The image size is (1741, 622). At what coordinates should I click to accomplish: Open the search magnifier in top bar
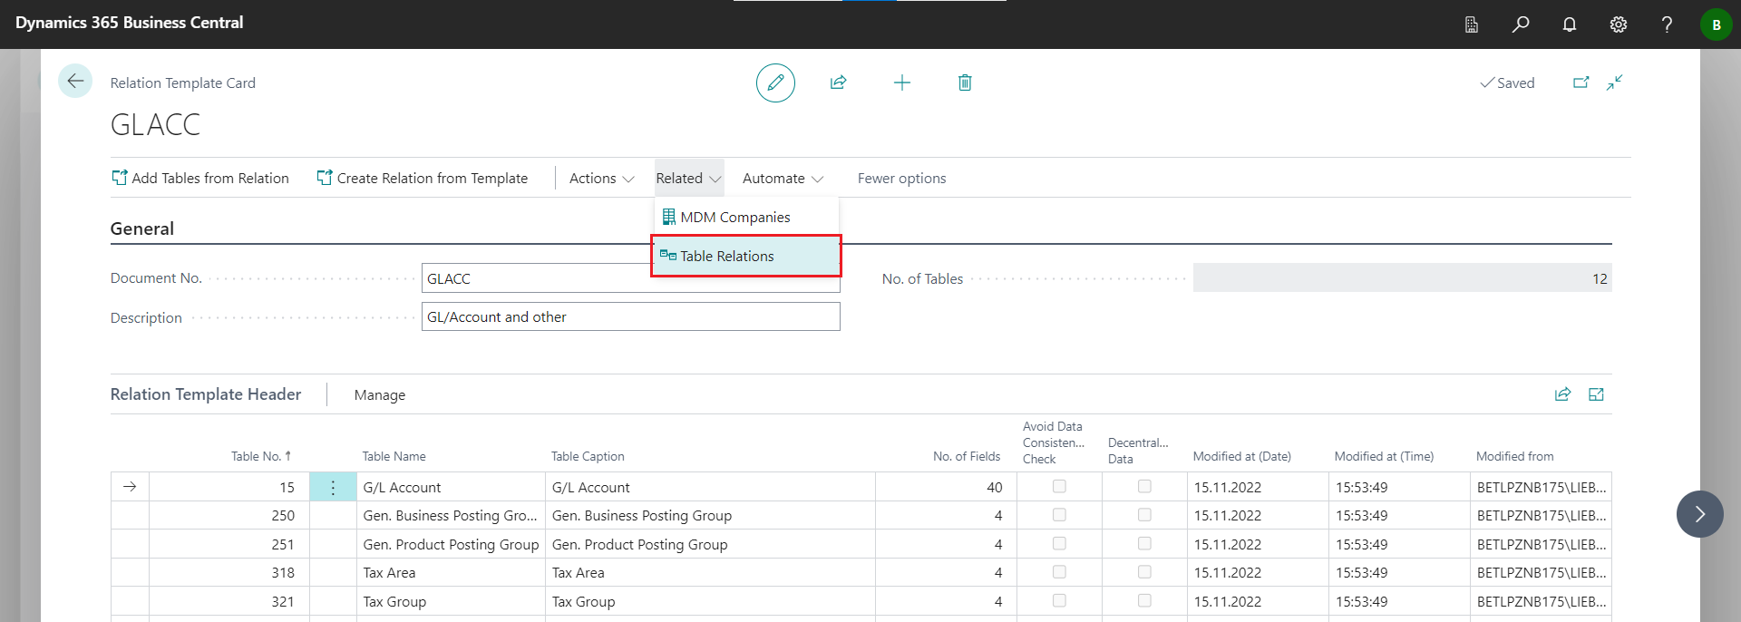click(1521, 24)
